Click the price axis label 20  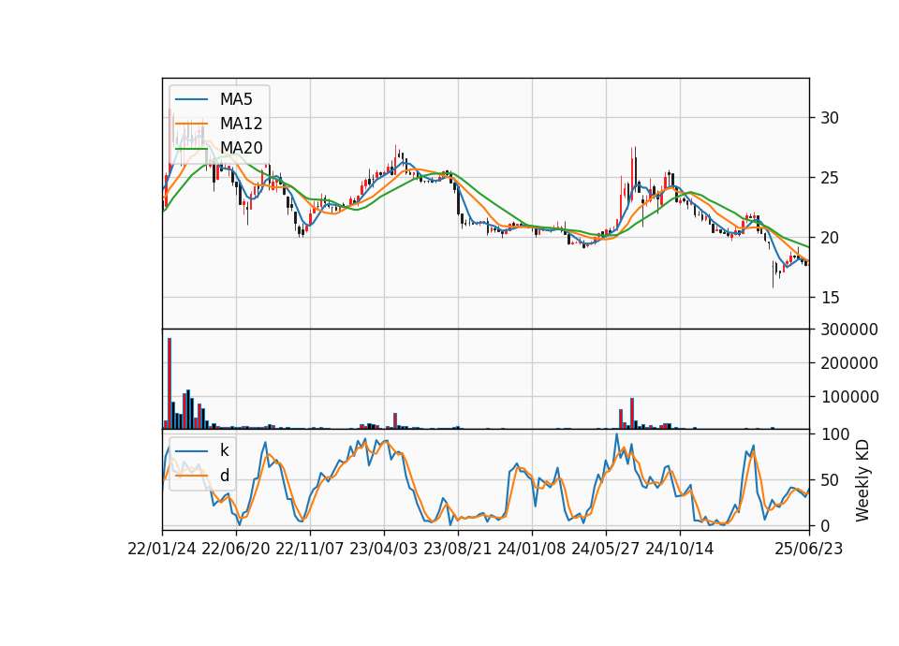click(830, 238)
